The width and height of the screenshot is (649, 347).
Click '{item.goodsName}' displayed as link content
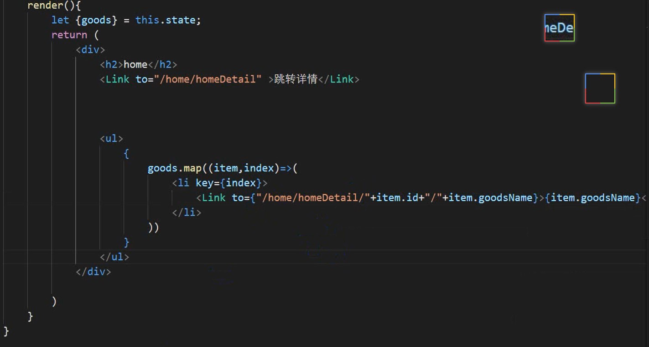[593, 197]
